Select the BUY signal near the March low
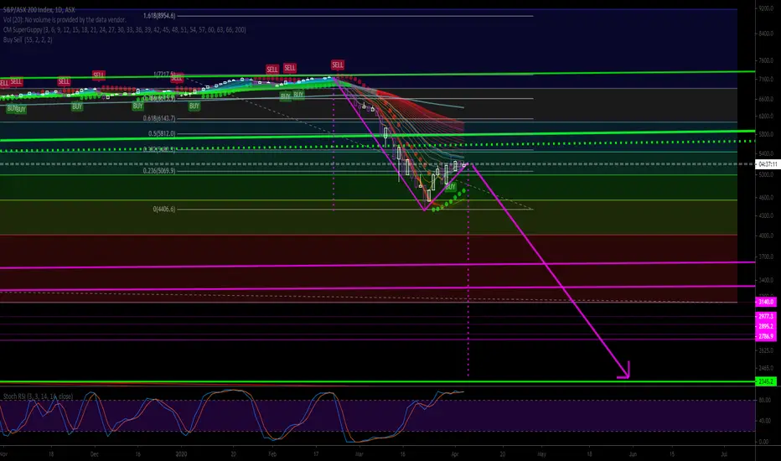The height and width of the screenshot is (461, 781). 450,187
